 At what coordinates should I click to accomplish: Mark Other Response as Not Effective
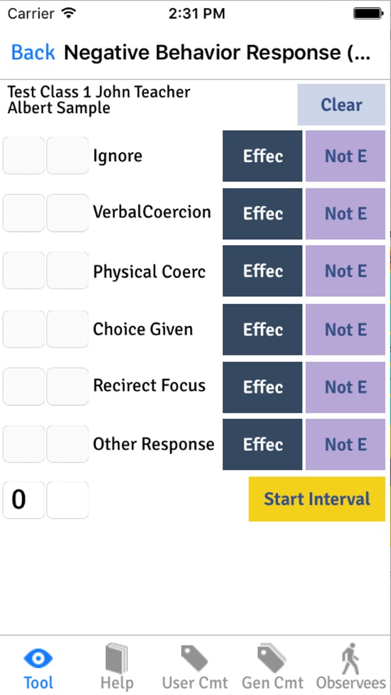[345, 444]
